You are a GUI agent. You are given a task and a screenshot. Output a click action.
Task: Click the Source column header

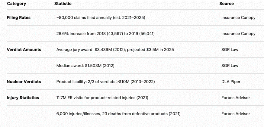[226, 4]
